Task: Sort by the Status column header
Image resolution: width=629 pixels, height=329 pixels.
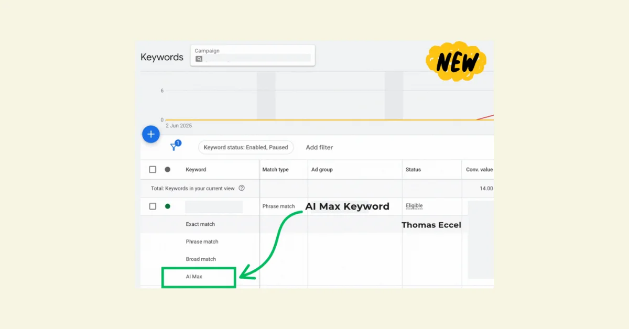Action: [413, 169]
